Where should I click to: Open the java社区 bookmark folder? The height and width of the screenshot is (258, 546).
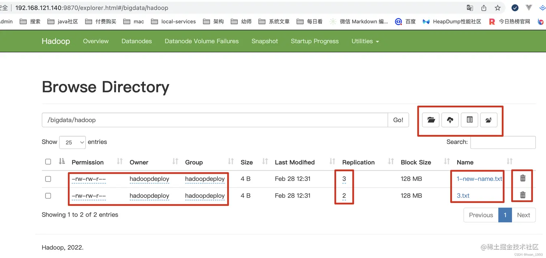[62, 22]
